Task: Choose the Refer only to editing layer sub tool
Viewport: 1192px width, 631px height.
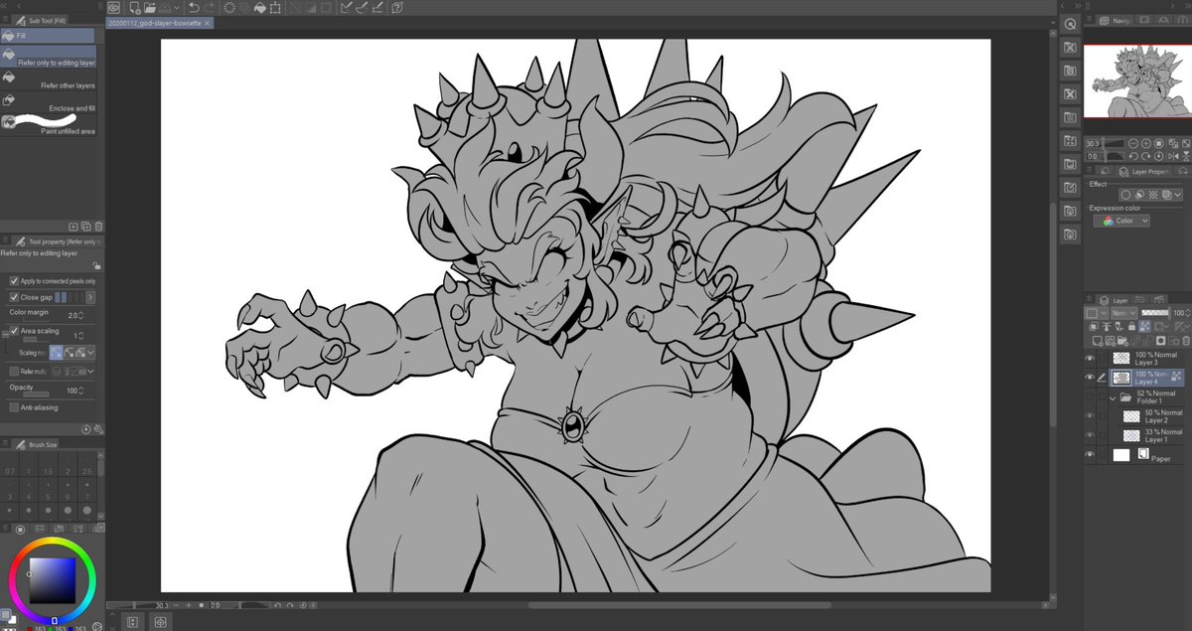Action: point(49,58)
